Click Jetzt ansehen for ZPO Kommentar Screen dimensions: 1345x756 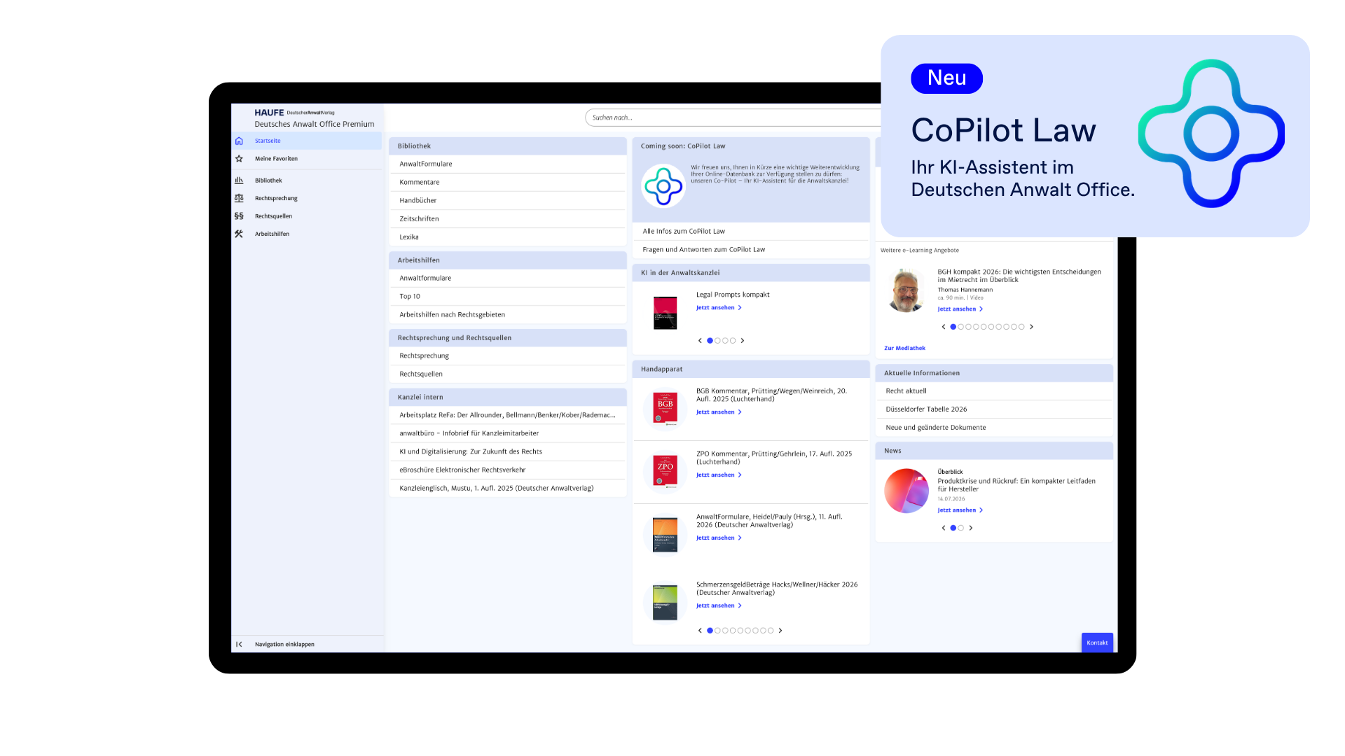click(719, 475)
